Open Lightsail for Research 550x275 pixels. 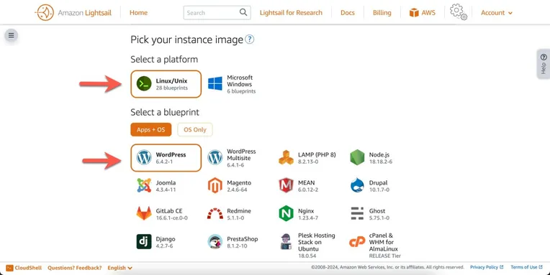[291, 13]
